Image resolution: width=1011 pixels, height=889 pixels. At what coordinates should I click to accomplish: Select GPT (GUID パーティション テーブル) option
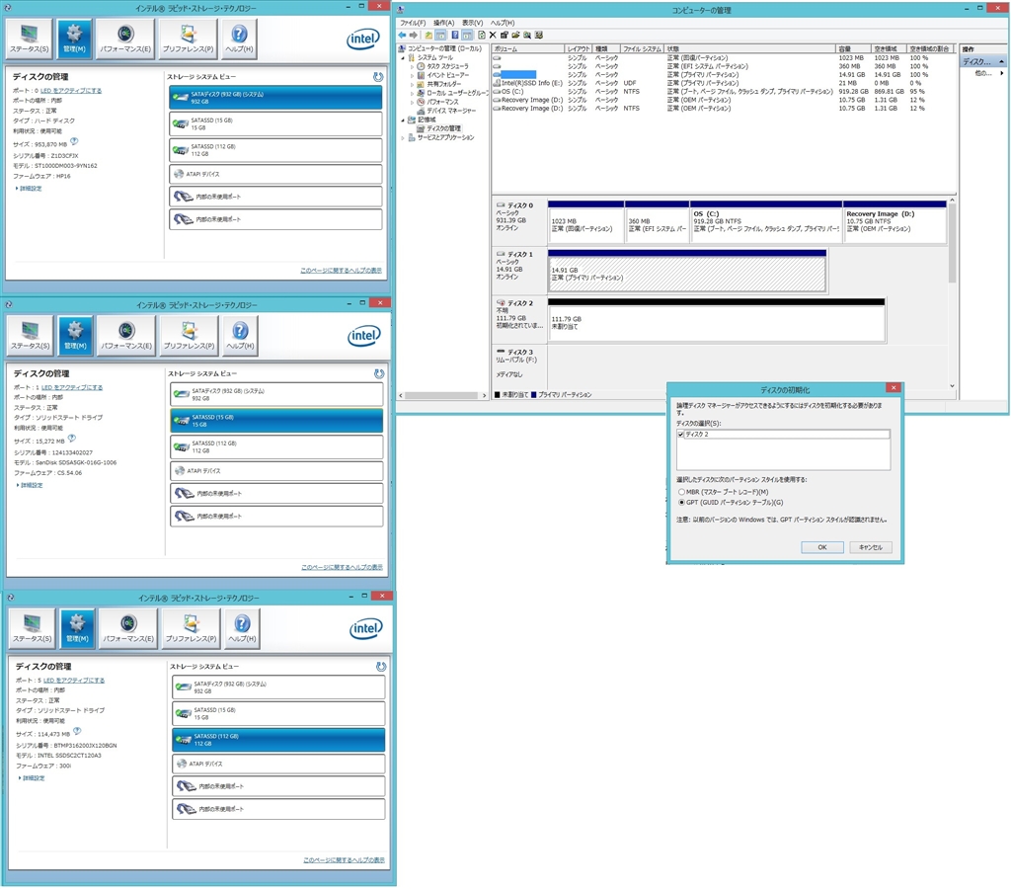(681, 502)
